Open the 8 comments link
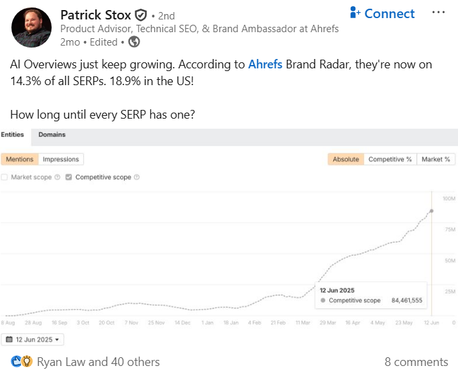Viewport: 458px width, 370px height. [x=416, y=362]
